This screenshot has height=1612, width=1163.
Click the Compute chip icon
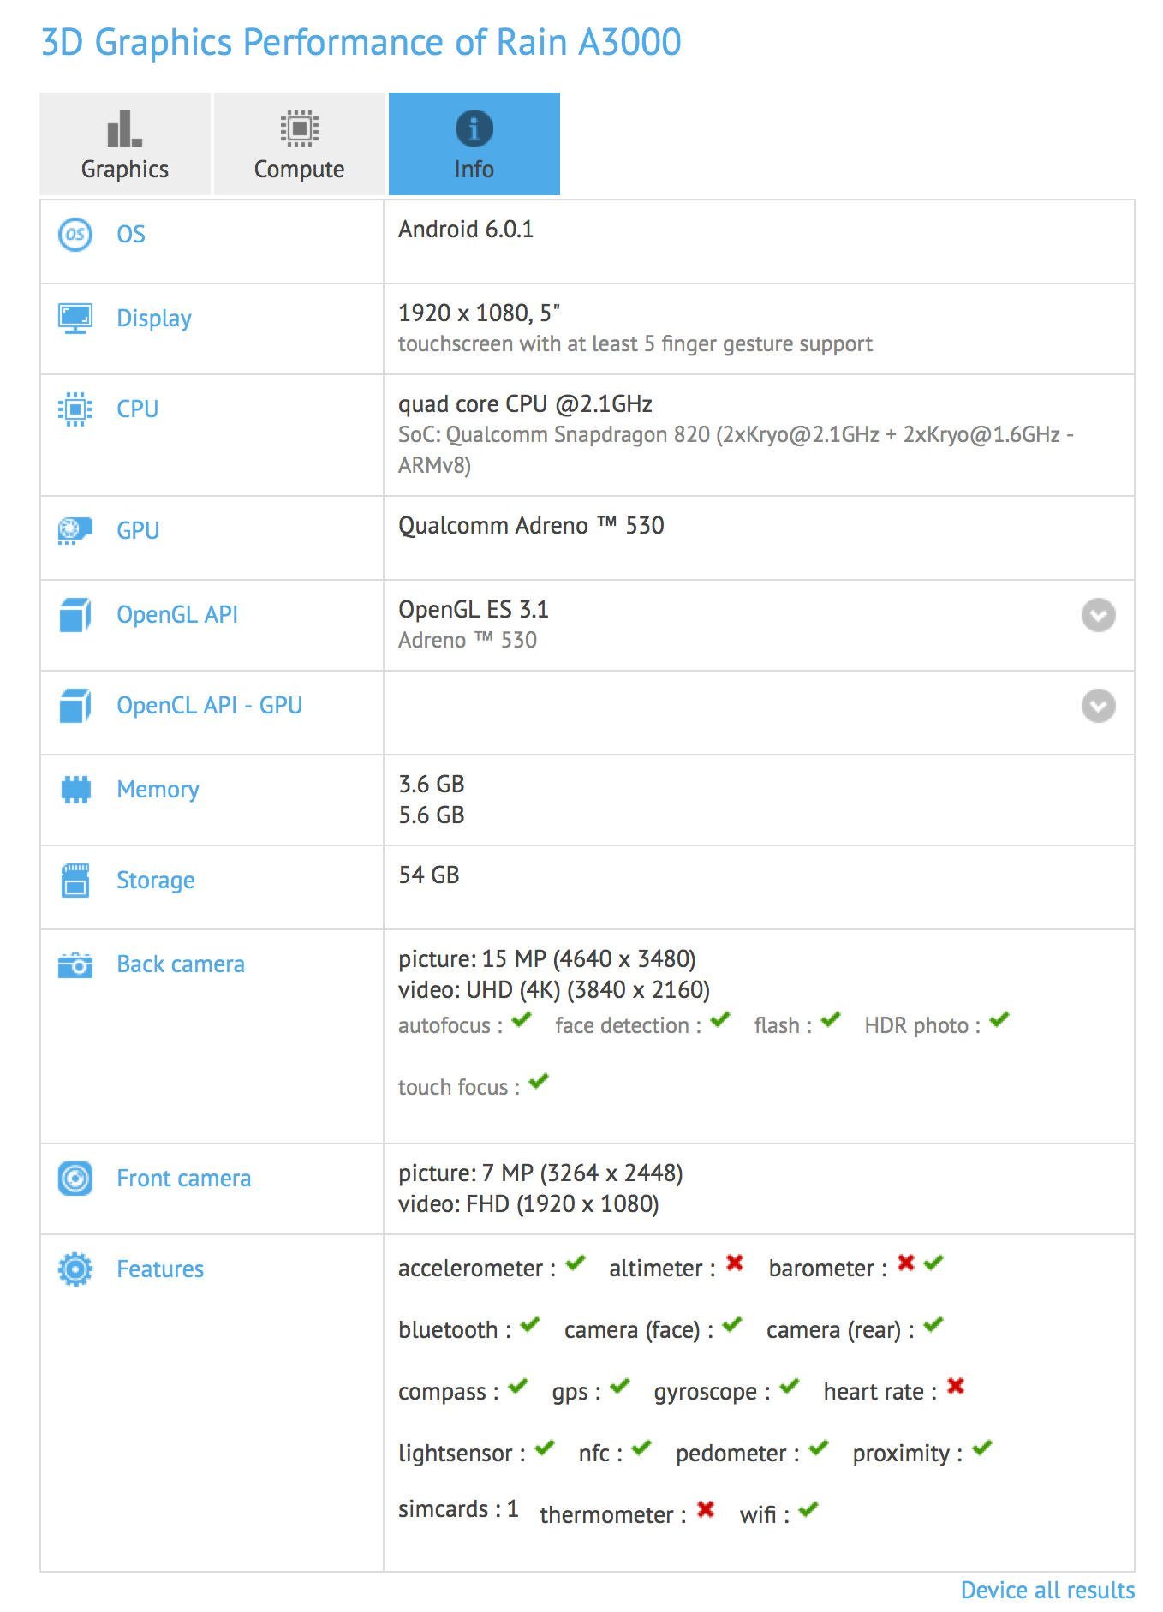tap(300, 128)
